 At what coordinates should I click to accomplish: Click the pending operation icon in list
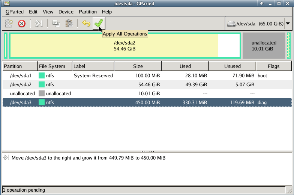tap(6, 158)
